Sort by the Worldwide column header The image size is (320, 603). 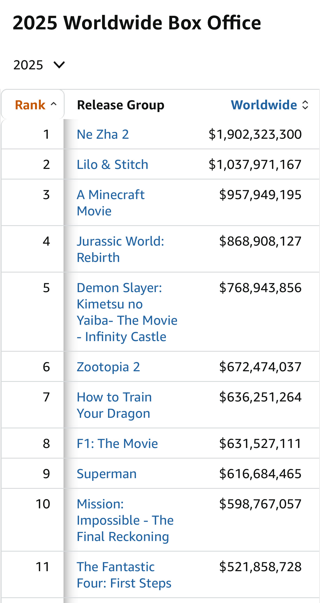[264, 105]
